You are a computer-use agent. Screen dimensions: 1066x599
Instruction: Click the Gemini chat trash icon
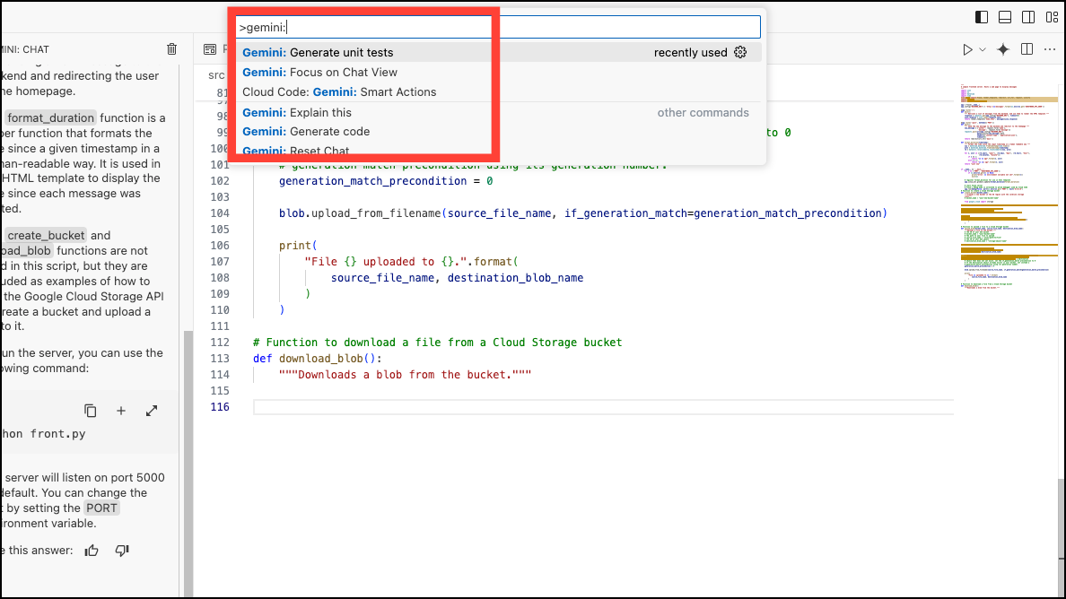click(x=172, y=49)
